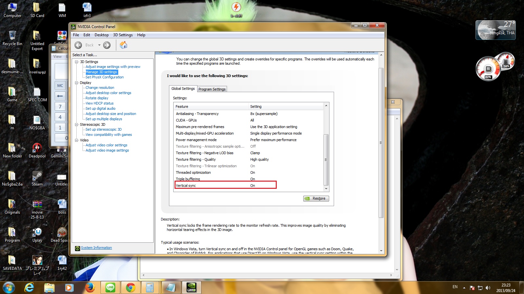The image size is (524, 294).
Task: Click the Feature column header
Action: point(211,106)
